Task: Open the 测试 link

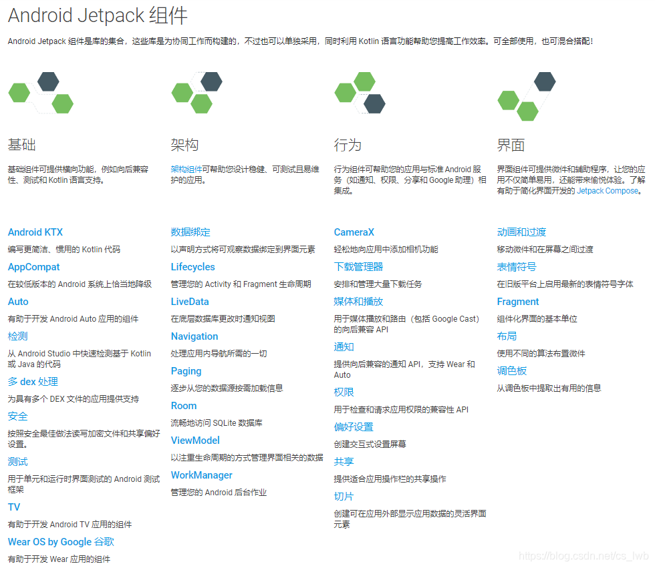Action: 17,462
